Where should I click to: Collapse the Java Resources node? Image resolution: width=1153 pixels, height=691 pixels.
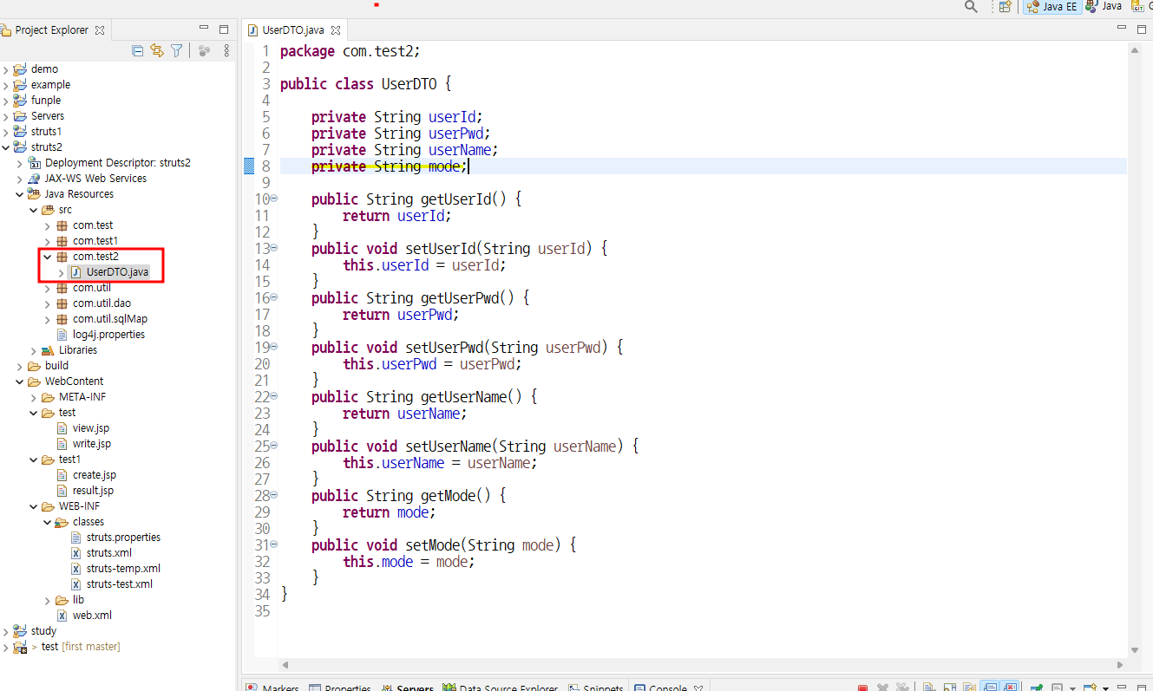tap(19, 194)
